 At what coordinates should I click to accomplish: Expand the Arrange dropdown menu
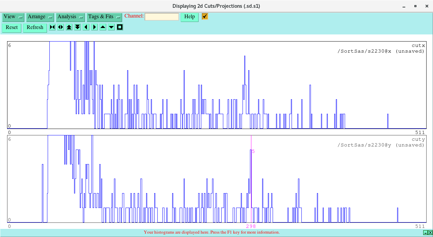click(x=40, y=17)
